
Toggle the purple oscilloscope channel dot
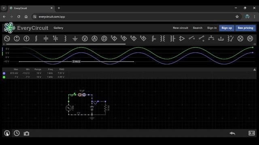point(4,73)
